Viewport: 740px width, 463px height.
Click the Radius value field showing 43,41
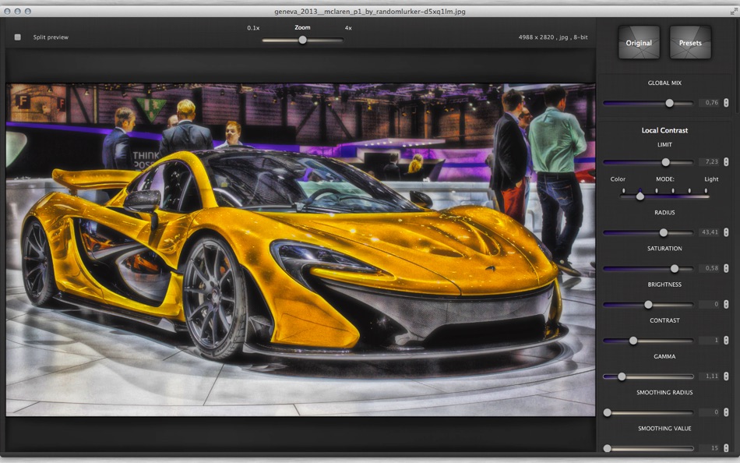pos(709,232)
